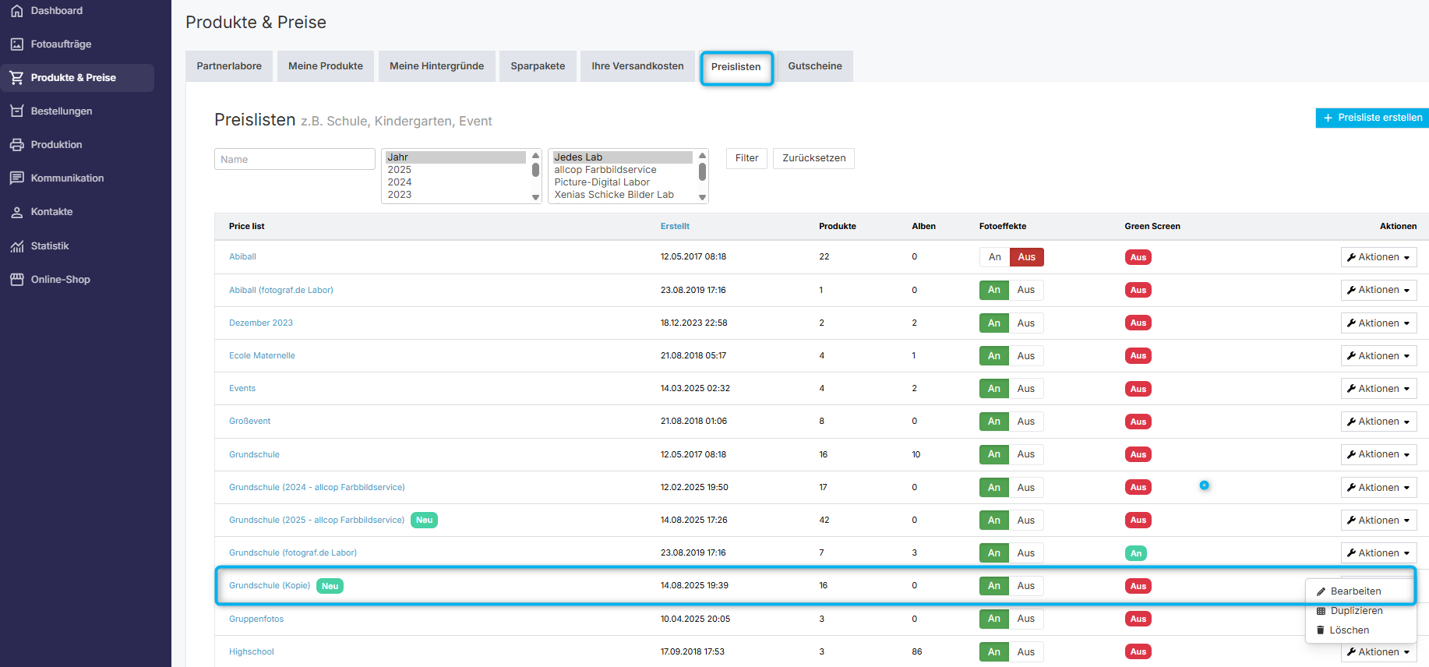The width and height of the screenshot is (1429, 667).
Task: Open Aktionen dropdown for Grundschule (2024 - allcop Farbbildservice)
Action: pos(1378,488)
